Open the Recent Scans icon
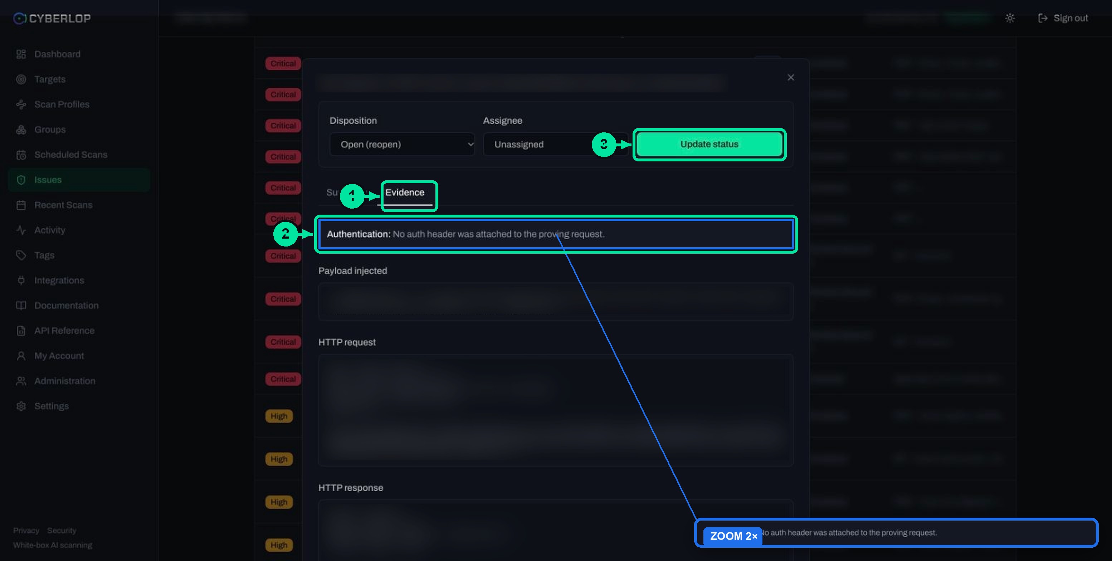 coord(21,205)
